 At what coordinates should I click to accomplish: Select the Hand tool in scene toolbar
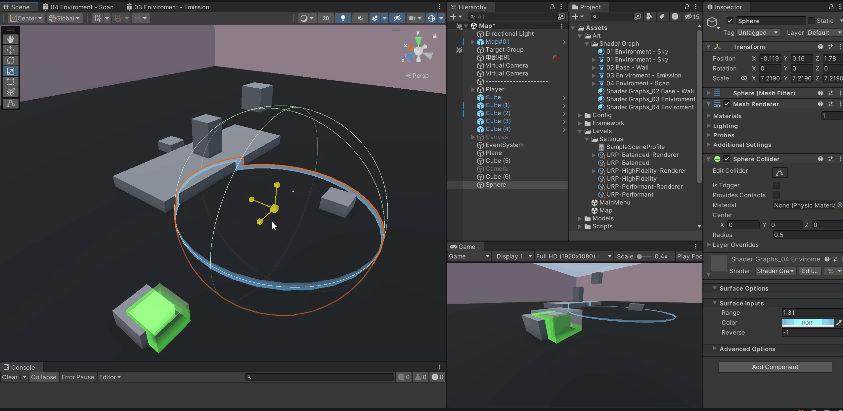pyautogui.click(x=11, y=39)
